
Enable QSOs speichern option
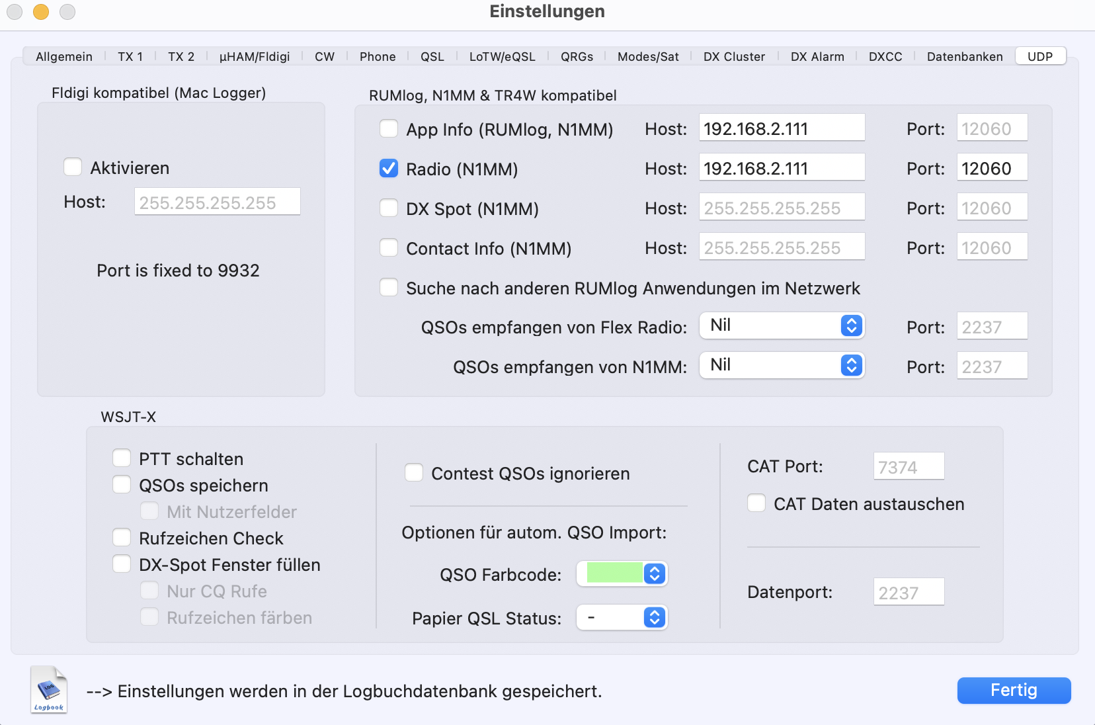[x=122, y=485]
